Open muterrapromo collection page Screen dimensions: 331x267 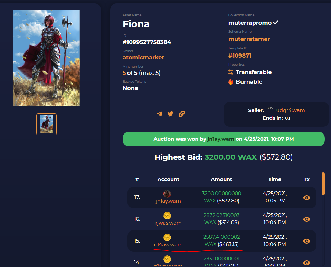[x=250, y=23]
